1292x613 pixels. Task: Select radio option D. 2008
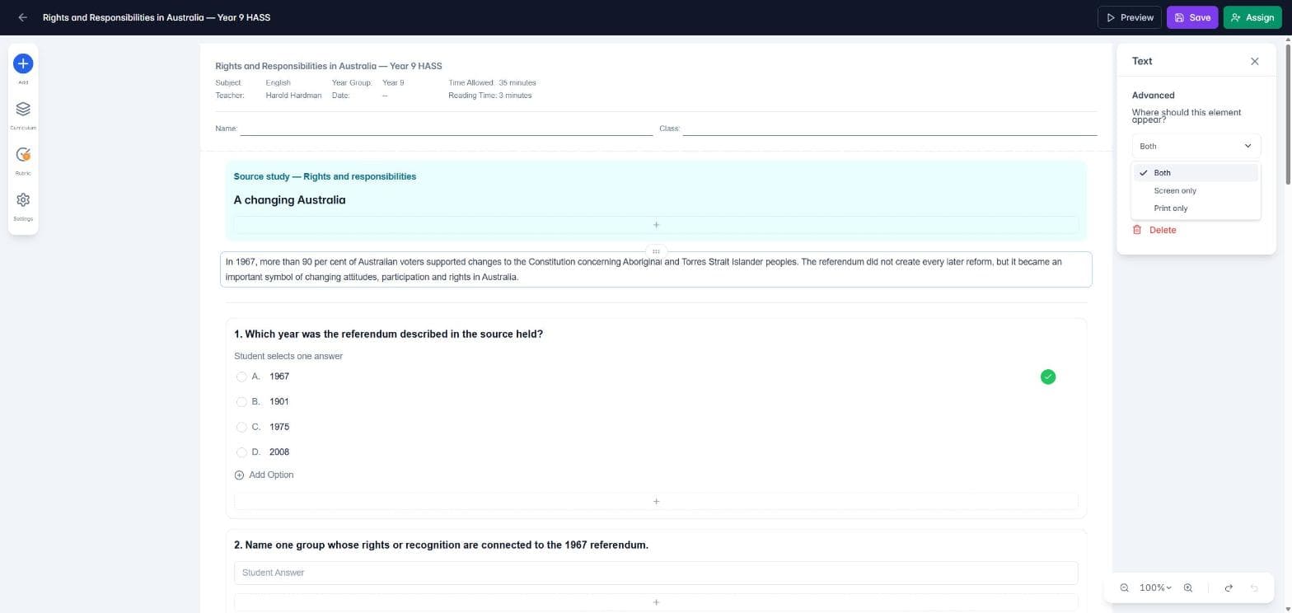241,452
